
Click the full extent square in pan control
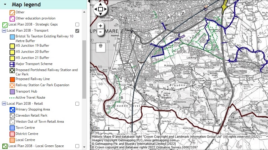pos(100,9)
